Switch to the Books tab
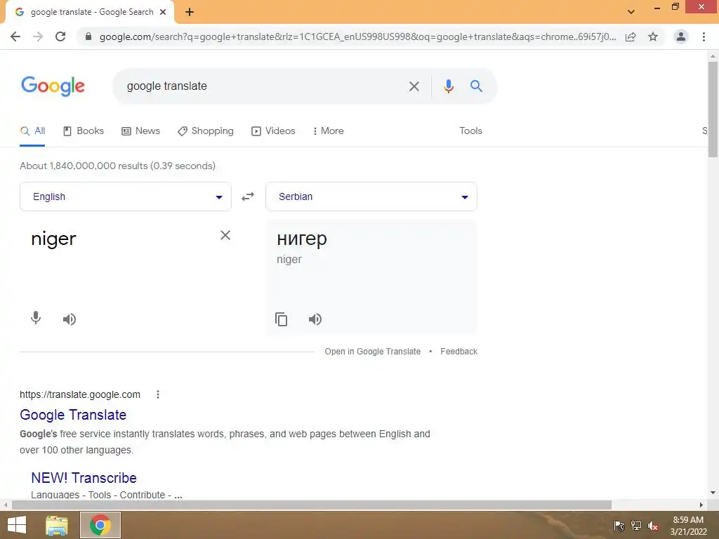This screenshot has width=719, height=539. tap(83, 131)
